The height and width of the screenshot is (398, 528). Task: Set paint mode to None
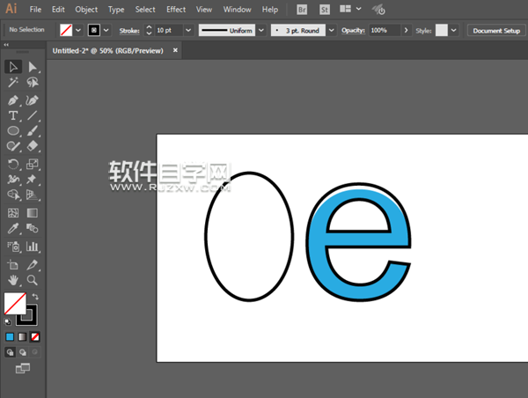[x=35, y=336]
